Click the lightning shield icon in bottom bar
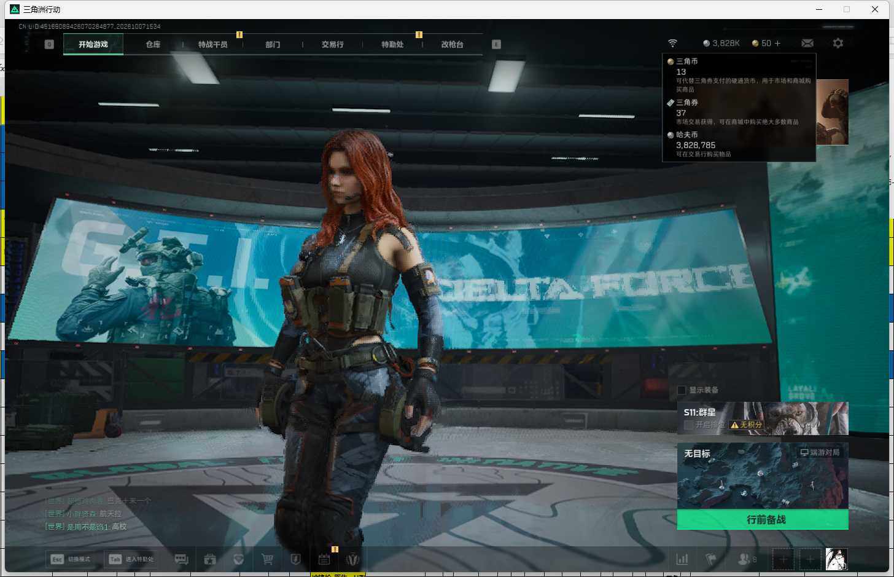894x577 pixels. [295, 559]
